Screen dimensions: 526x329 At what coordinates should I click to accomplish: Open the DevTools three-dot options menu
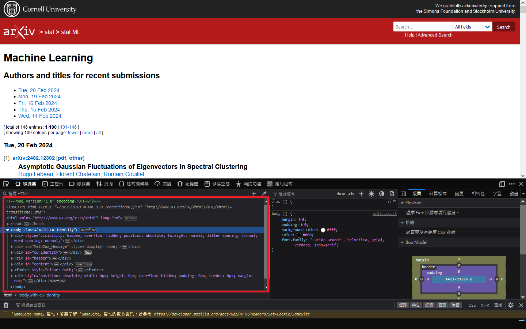(x=512, y=184)
